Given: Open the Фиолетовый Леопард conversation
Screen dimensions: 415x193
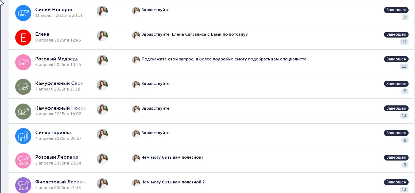Looking at the screenshot, I should pos(61,182).
